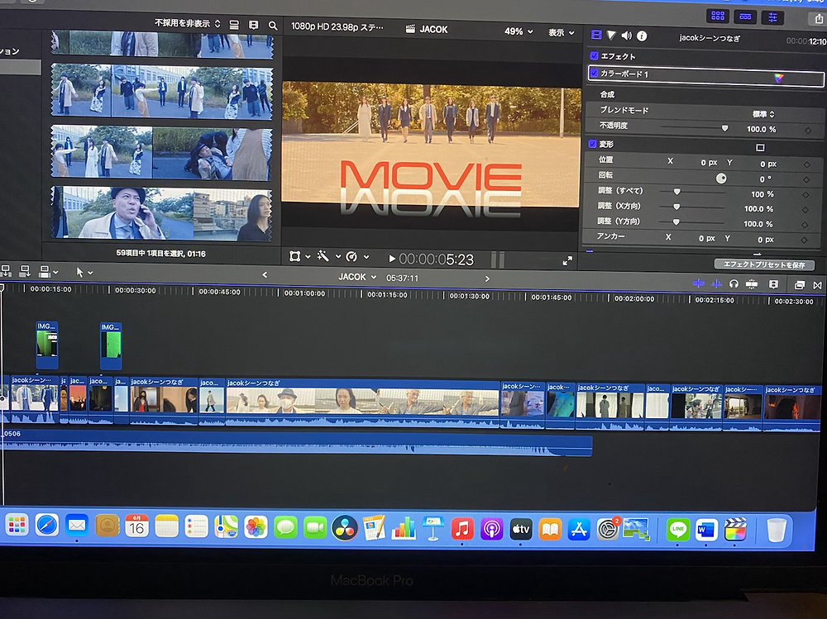
Task: Adjust the 調整 (すべて) slider
Action: tap(676, 192)
